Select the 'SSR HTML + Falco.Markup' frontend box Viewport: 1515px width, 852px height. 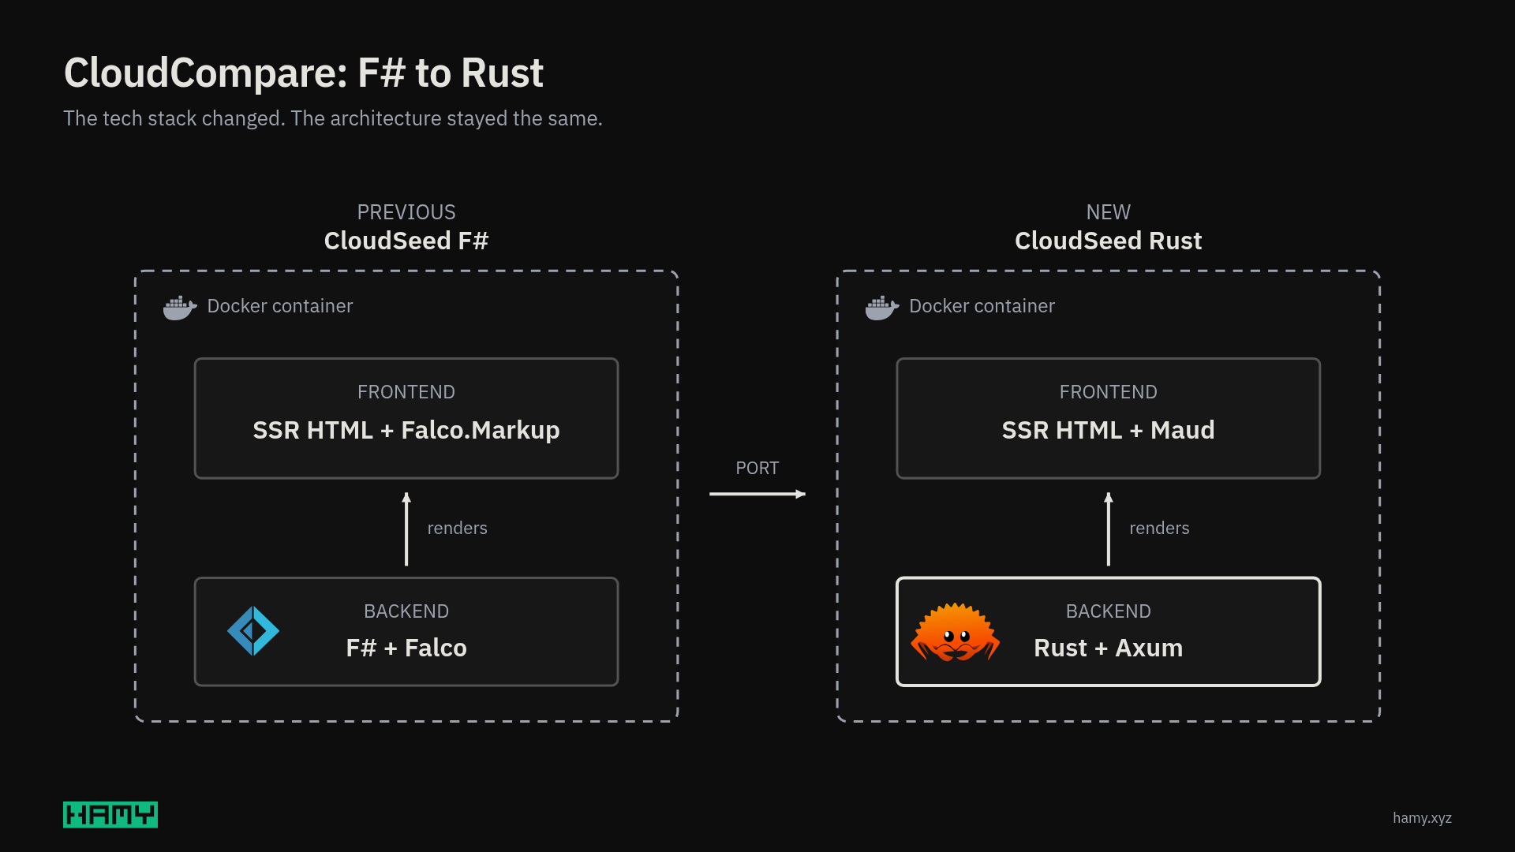(x=406, y=418)
